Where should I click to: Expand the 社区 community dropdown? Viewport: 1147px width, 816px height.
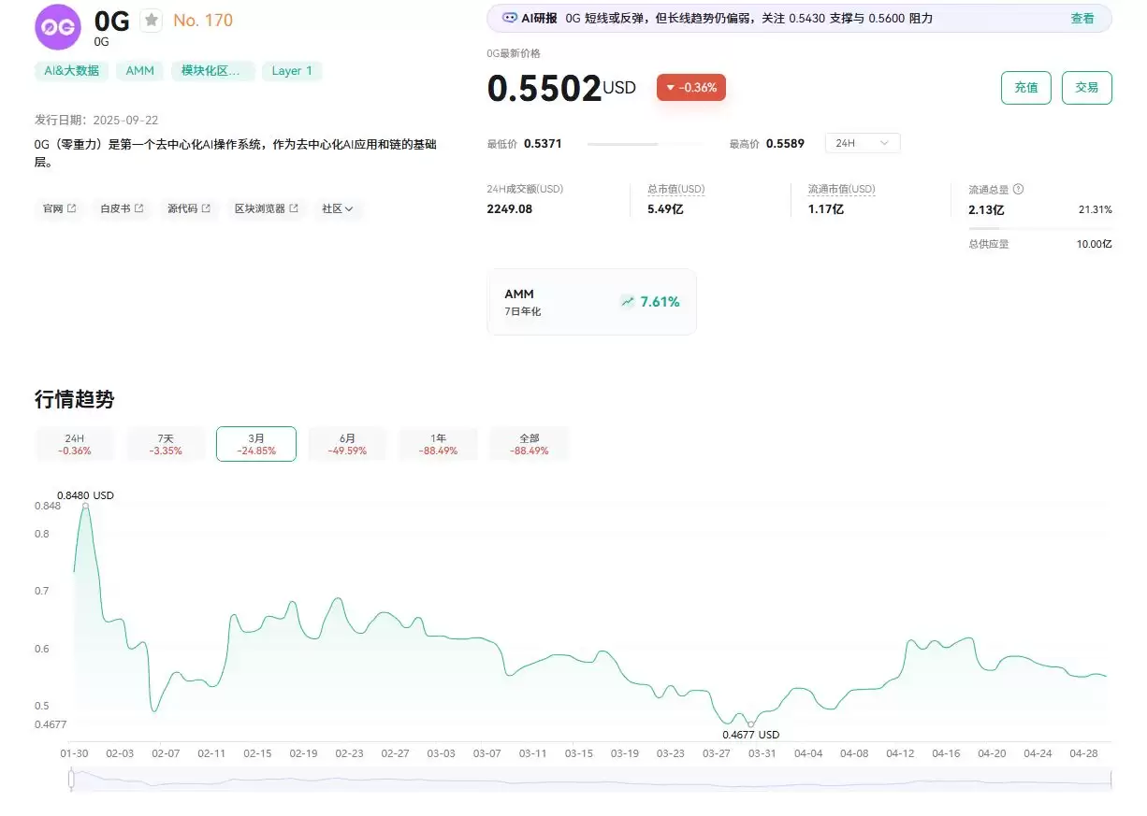(338, 208)
